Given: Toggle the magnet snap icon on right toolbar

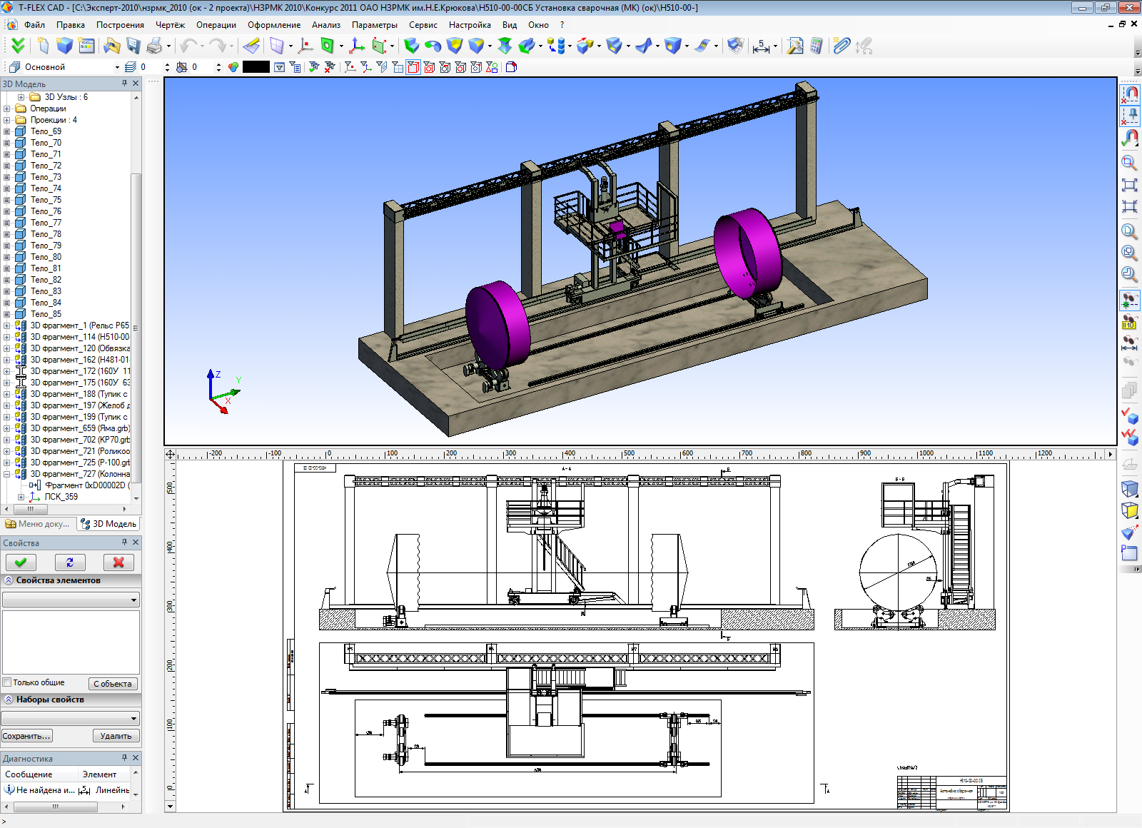Looking at the screenshot, I should click(1130, 94).
